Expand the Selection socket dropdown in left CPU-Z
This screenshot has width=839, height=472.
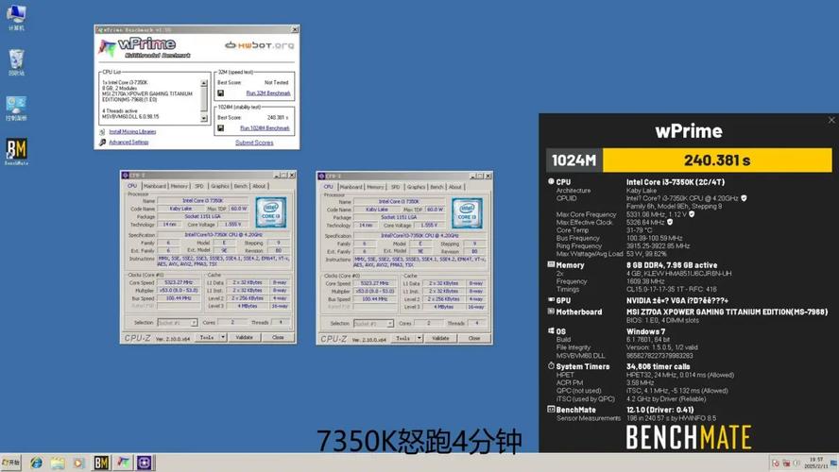194,323
